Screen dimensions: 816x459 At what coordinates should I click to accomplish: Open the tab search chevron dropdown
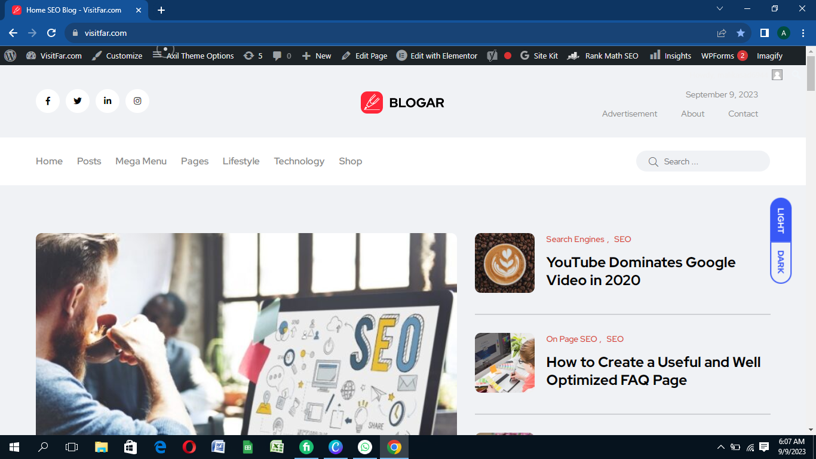(x=720, y=9)
